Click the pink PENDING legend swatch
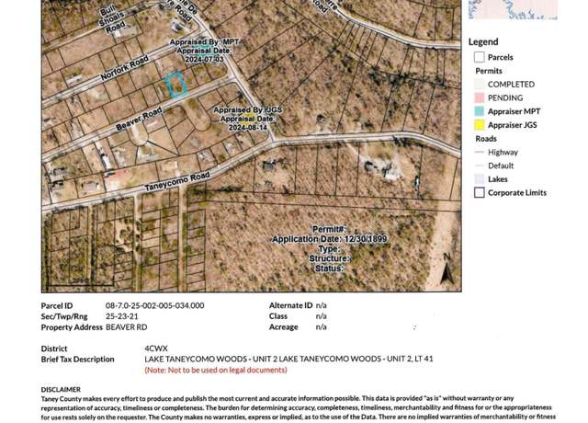 click(480, 97)
